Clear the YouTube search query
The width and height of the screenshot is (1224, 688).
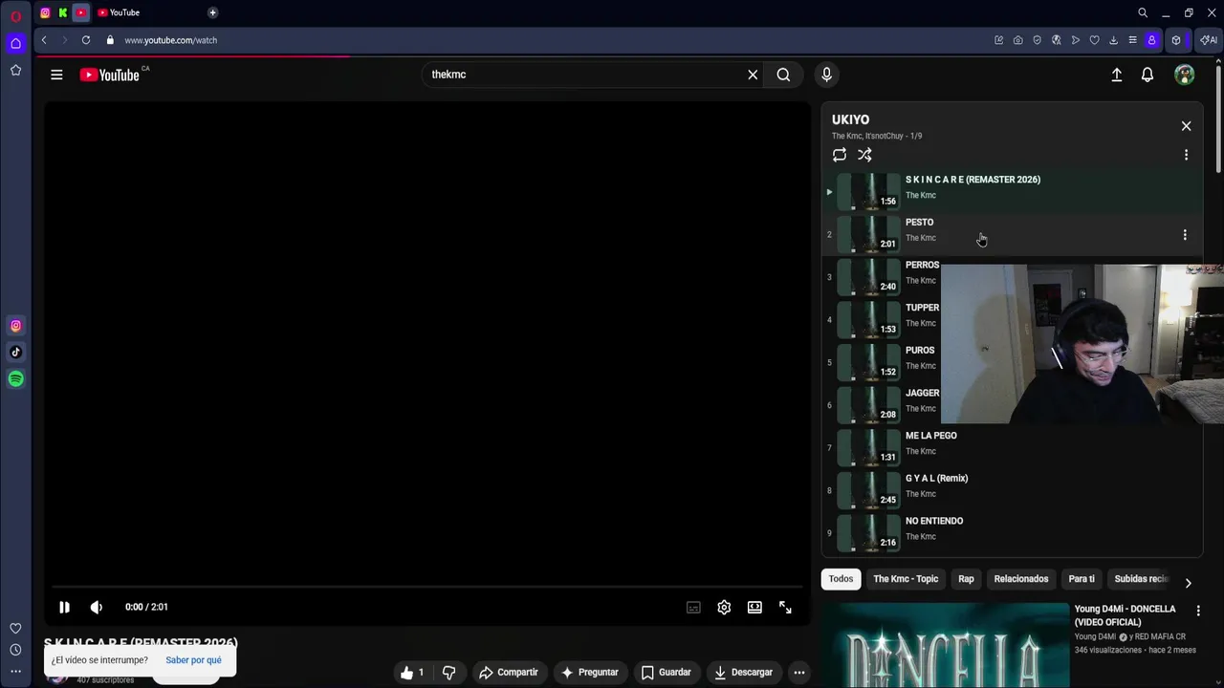click(x=753, y=75)
